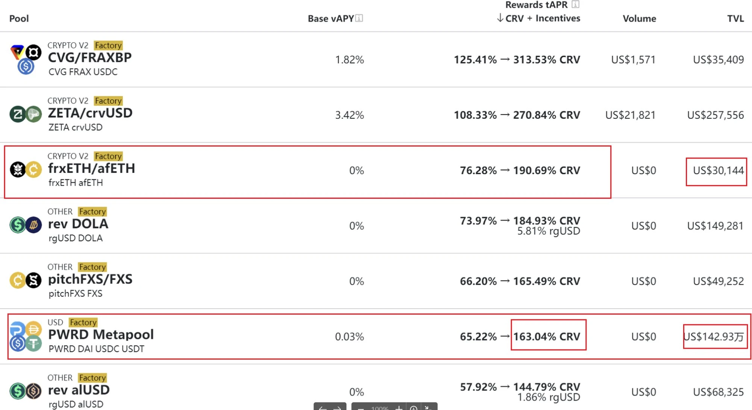Click the frxETH/afETH TVL value US$30,144
Viewport: 752px width, 410px height.
tap(718, 171)
